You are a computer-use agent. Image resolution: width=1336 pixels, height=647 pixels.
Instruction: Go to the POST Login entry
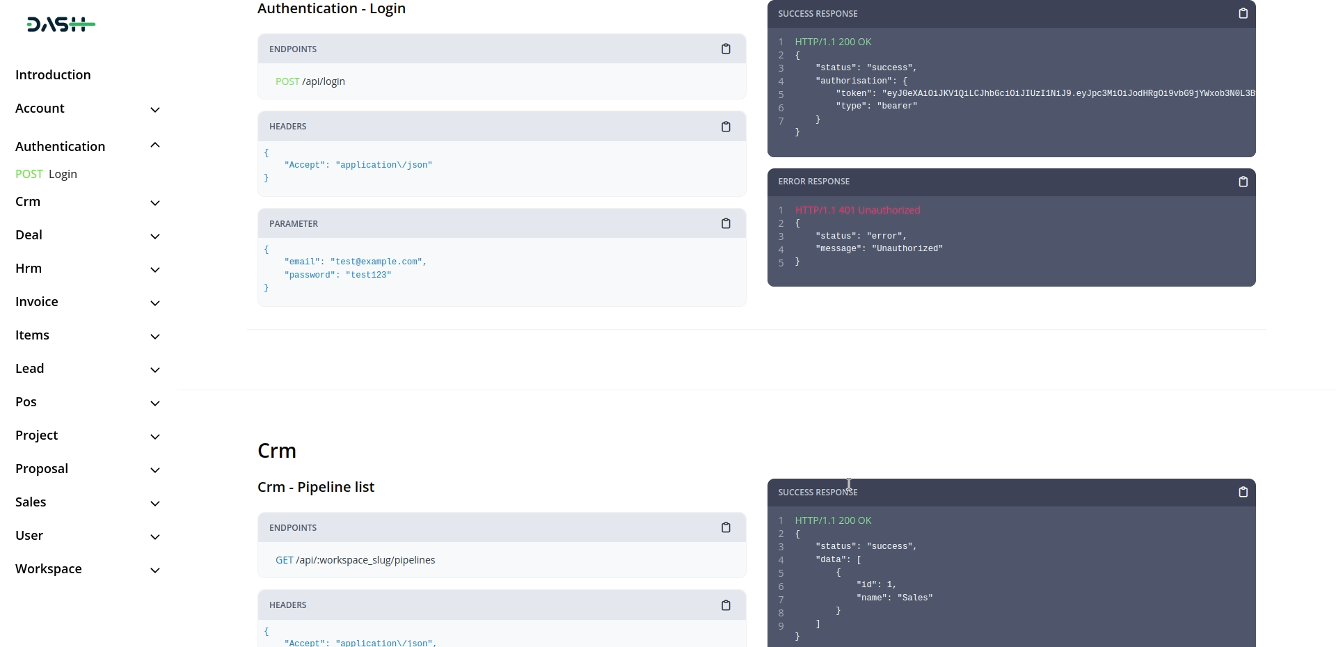pyautogui.click(x=47, y=174)
